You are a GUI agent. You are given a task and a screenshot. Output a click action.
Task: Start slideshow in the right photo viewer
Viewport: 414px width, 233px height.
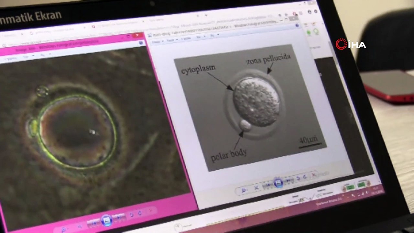(x=278, y=183)
